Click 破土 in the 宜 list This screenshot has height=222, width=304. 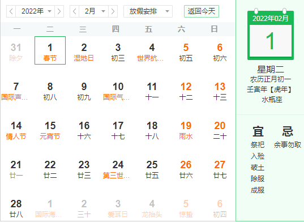258,167
